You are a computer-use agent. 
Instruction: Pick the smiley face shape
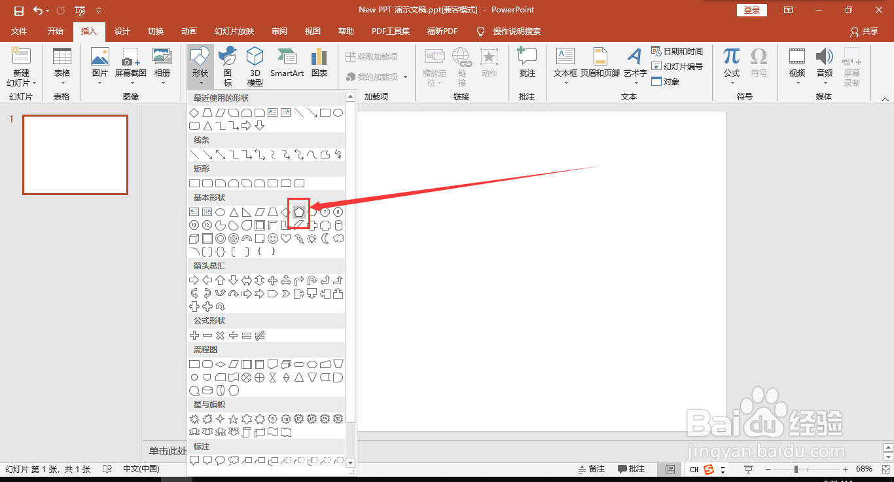click(273, 238)
